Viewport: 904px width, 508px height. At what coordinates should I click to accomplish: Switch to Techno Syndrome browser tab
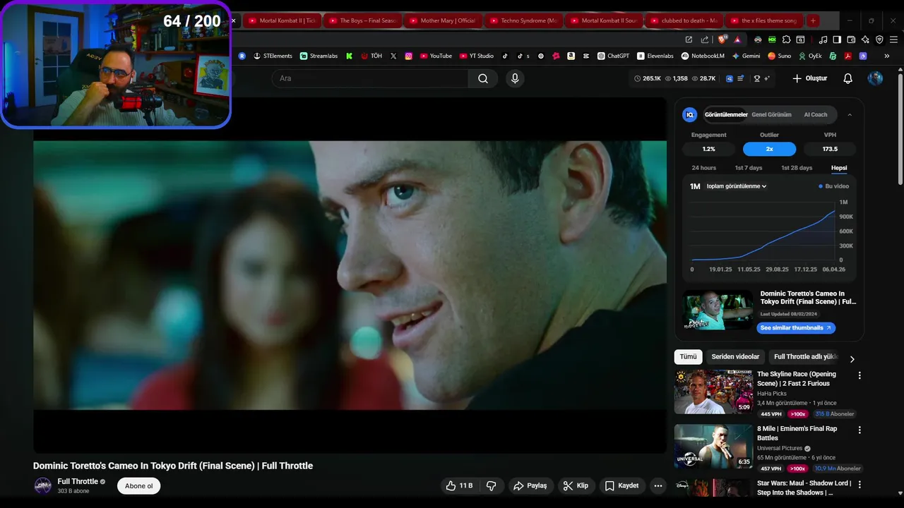coord(523,20)
